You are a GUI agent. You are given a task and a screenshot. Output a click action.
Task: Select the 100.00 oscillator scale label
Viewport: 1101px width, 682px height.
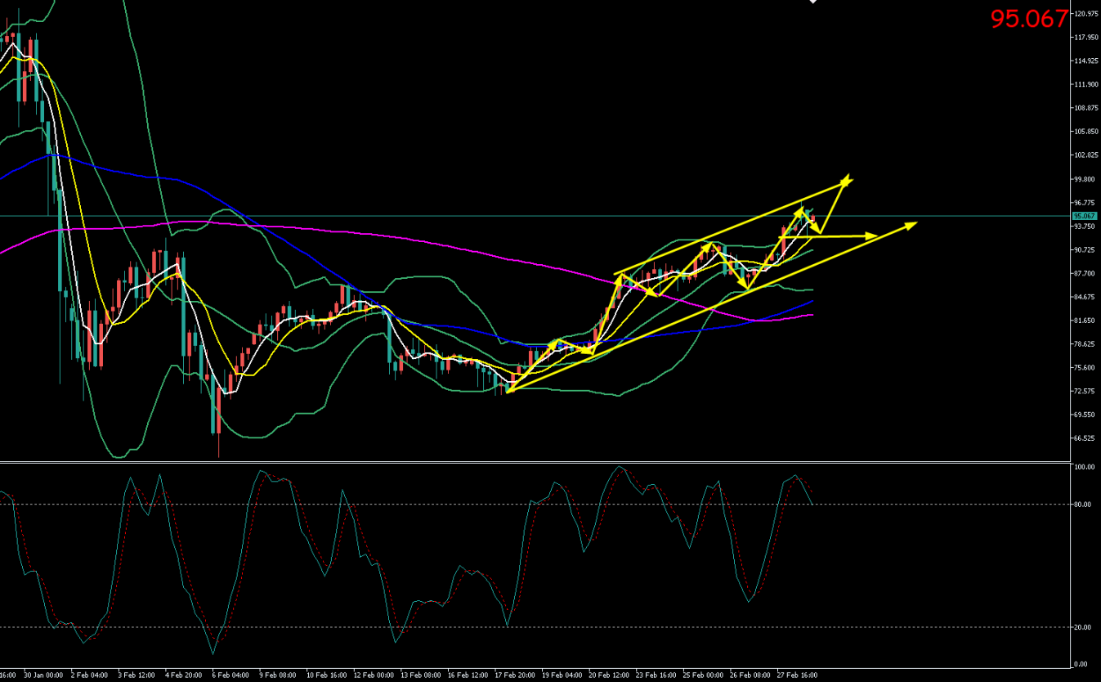coord(1084,468)
